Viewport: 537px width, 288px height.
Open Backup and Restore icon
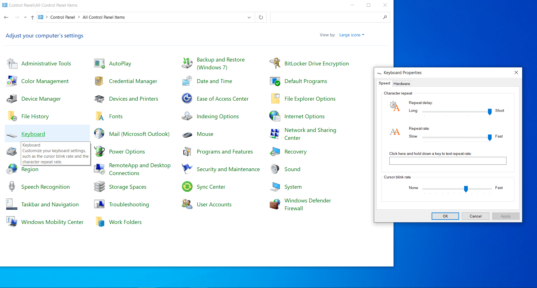click(187, 64)
